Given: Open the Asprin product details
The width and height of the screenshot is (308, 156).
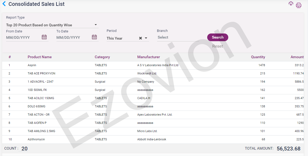Looking at the screenshot, I should point(32,65).
